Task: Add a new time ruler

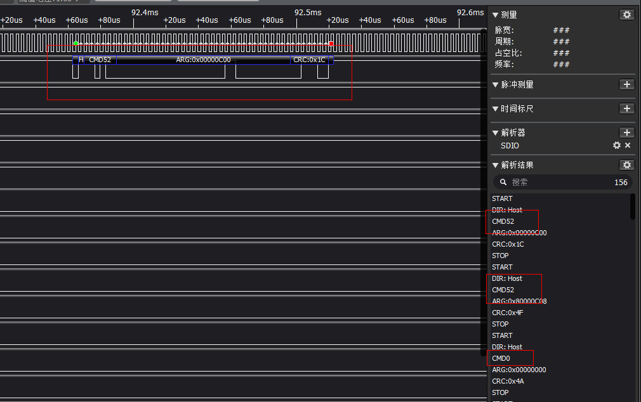Action: (x=626, y=108)
